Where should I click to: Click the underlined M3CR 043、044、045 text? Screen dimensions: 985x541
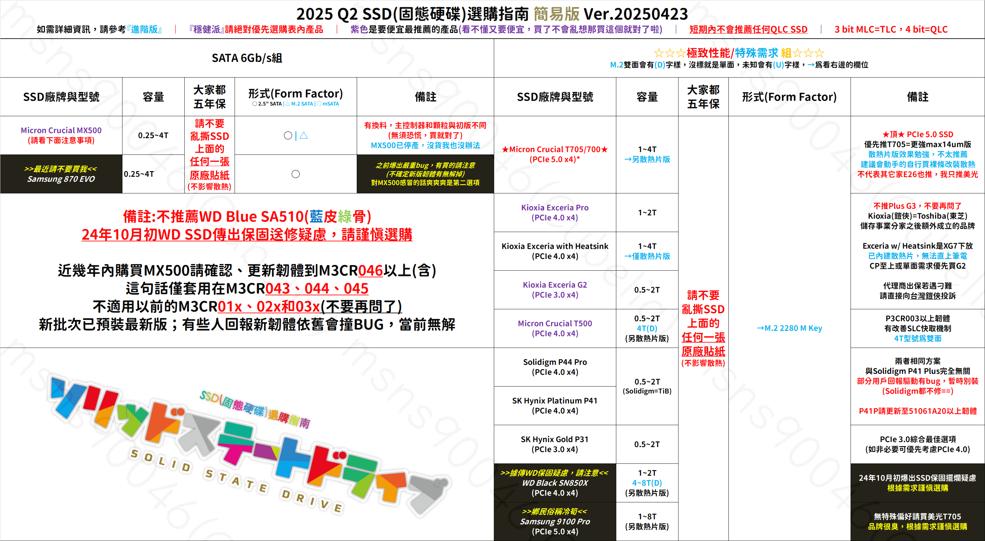click(x=316, y=289)
